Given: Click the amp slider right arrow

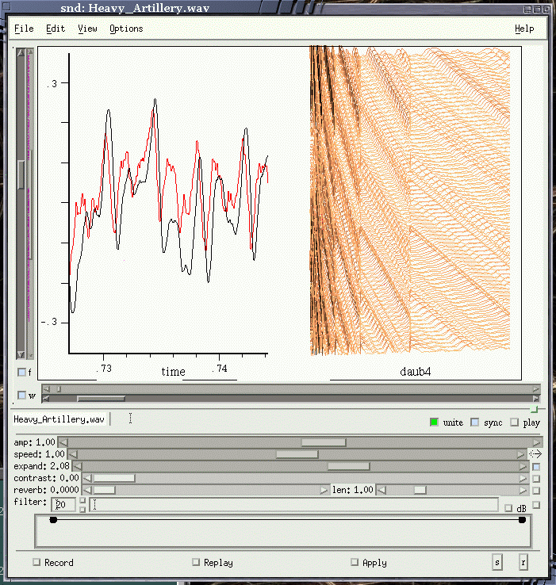Looking at the screenshot, I should [x=536, y=442].
